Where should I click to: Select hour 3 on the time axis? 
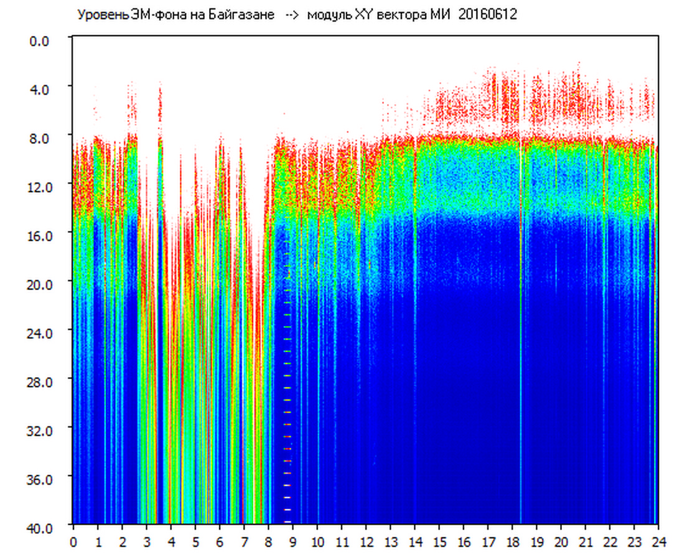point(147,541)
